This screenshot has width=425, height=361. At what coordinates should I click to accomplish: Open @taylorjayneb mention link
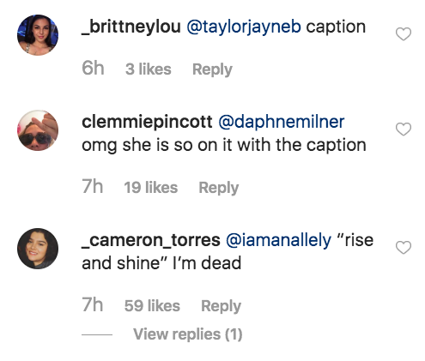(244, 27)
